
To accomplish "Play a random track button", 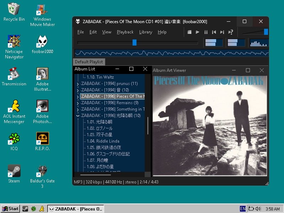I will (x=230, y=32).
